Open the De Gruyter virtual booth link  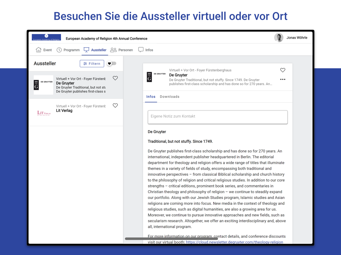tap(235, 242)
